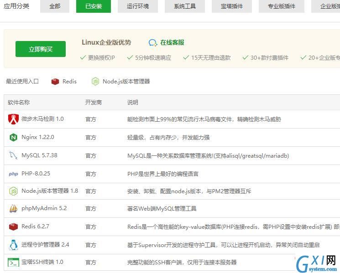The height and width of the screenshot is (273, 340).
Task: Click the Nginx green hexagon icon
Action: (13, 137)
